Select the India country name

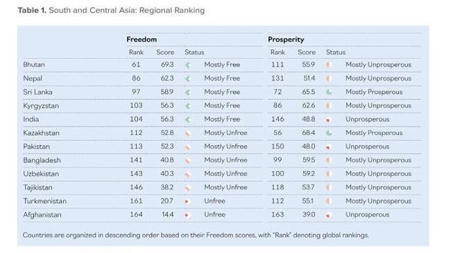pyautogui.click(x=31, y=119)
